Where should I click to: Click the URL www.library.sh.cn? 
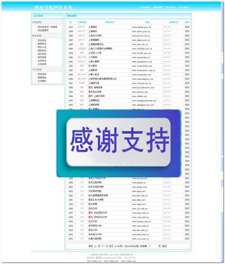tap(142, 83)
